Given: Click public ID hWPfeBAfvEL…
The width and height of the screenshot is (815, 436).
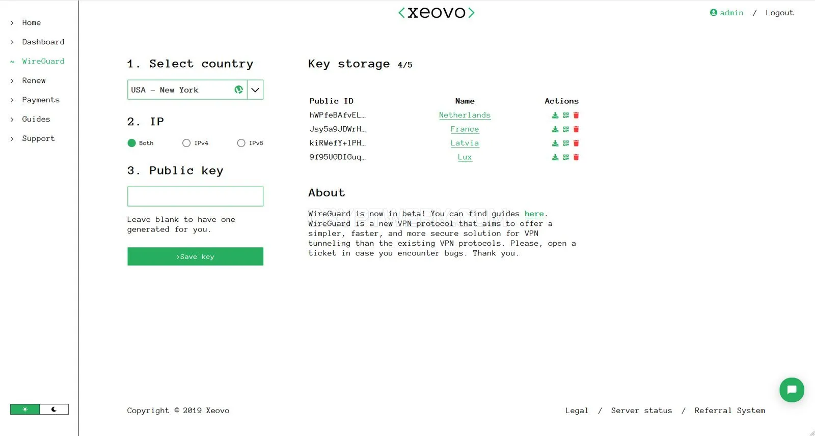Looking at the screenshot, I should coord(337,115).
